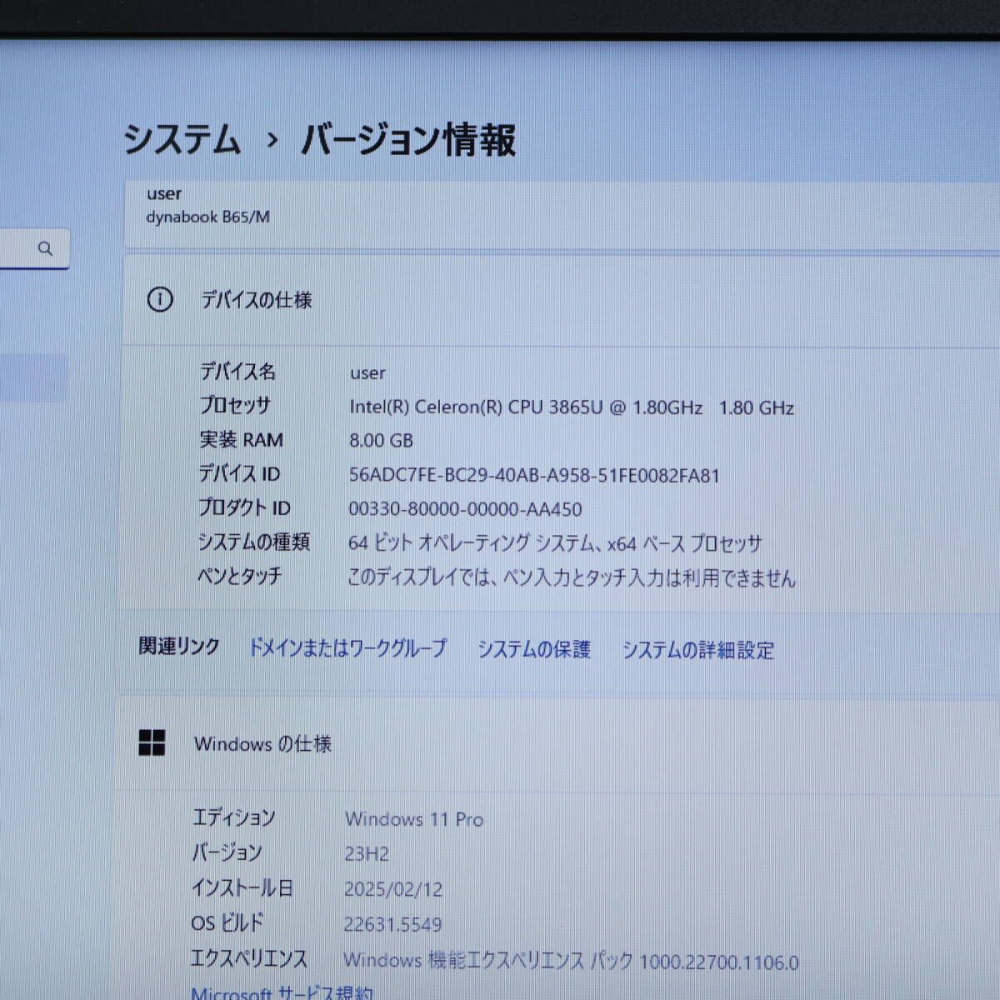The height and width of the screenshot is (1000, 1000).
Task: Select the device ID 56ADC7FE value
Action: pyautogui.click(x=534, y=475)
